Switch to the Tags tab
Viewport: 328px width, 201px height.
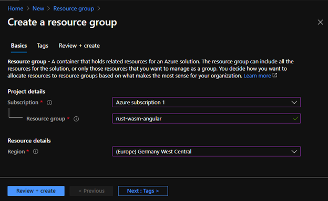43,46
